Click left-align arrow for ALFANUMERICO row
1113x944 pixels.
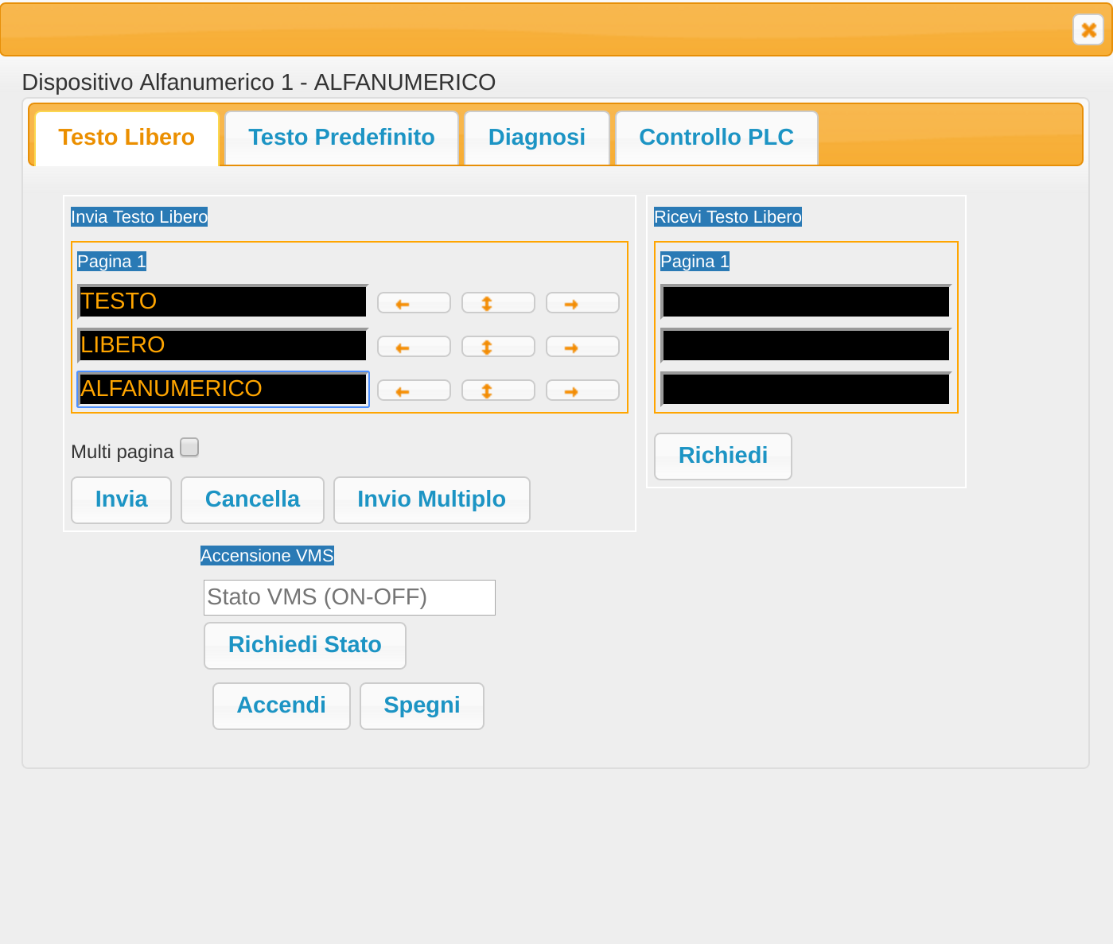point(414,390)
